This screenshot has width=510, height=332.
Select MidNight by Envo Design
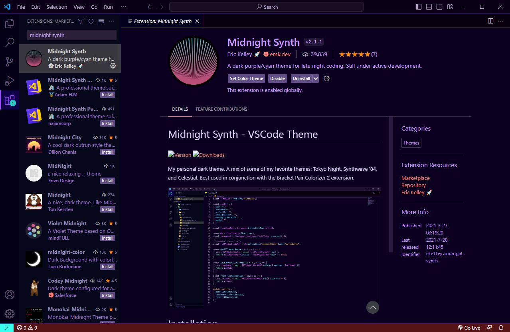70,173
